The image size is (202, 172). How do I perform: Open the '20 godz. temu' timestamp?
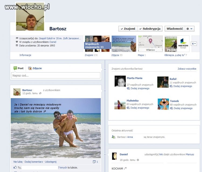coord(128,160)
